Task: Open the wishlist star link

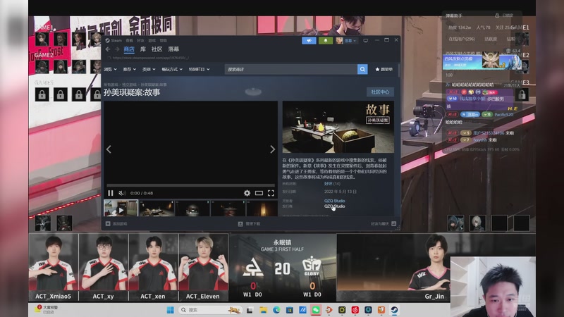Action: click(x=384, y=69)
